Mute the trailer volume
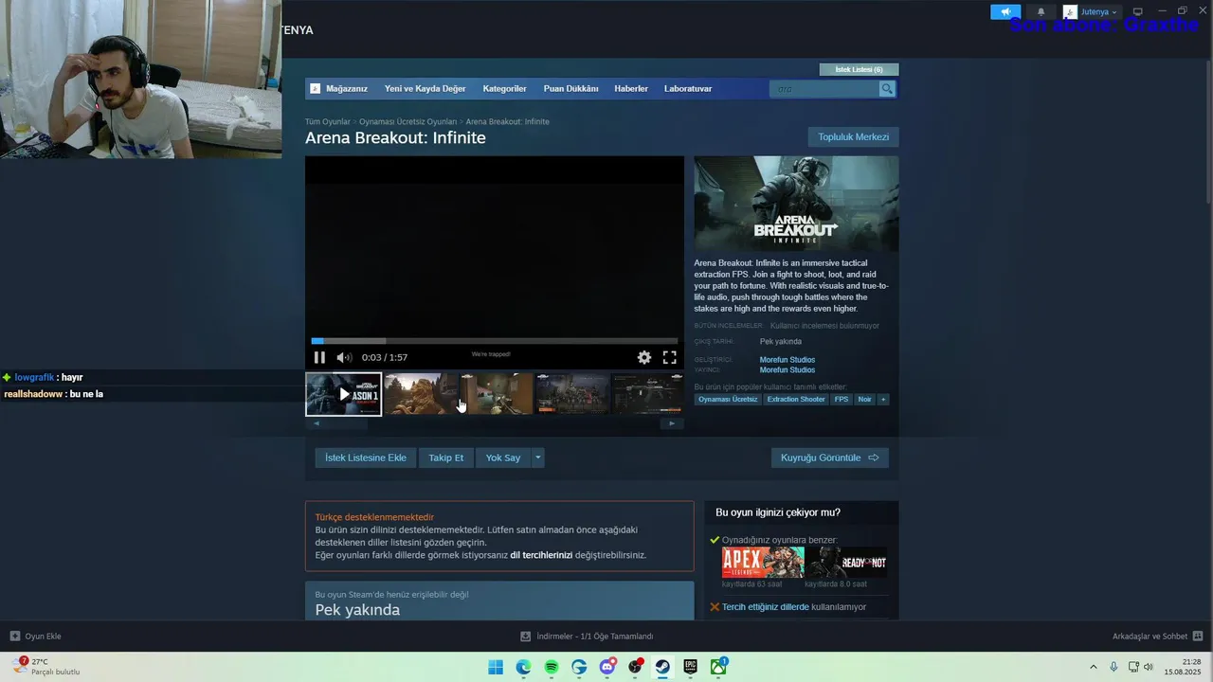This screenshot has width=1213, height=682. click(x=344, y=357)
